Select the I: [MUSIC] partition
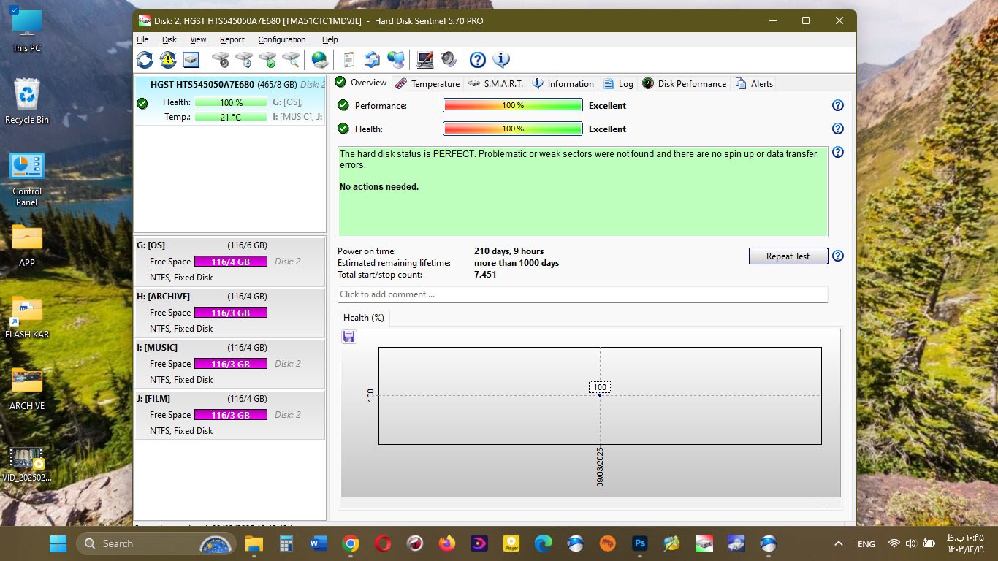Viewport: 998px width, 561px height. pos(229,363)
